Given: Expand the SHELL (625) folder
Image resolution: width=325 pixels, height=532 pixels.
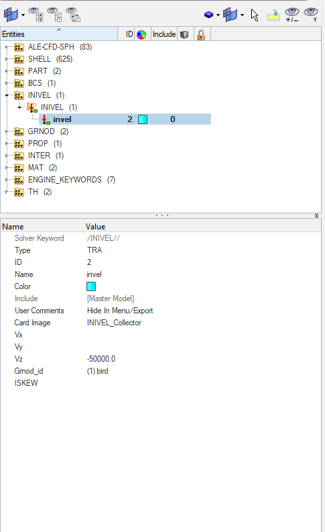Looking at the screenshot, I should coord(7,59).
